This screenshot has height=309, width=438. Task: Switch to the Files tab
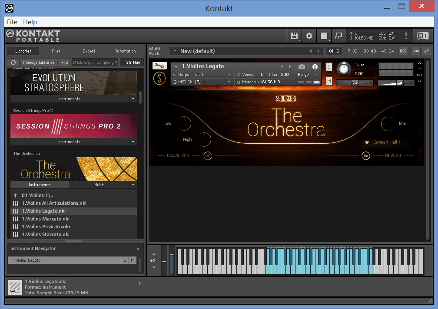pyautogui.click(x=56, y=51)
